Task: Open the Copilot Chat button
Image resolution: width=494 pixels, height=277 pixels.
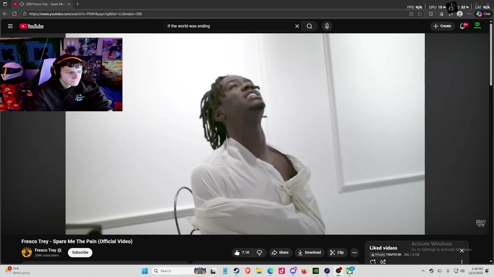Action: (x=483, y=14)
